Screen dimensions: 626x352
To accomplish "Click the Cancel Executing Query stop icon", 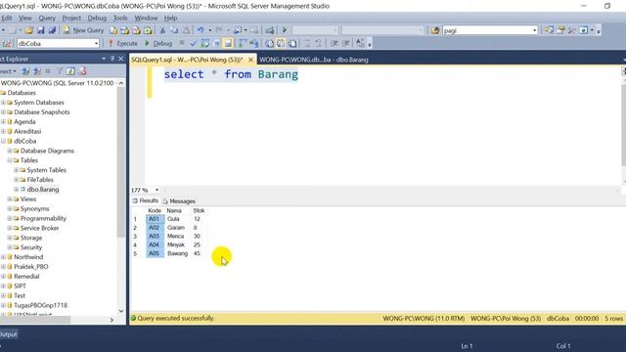I will point(182,43).
